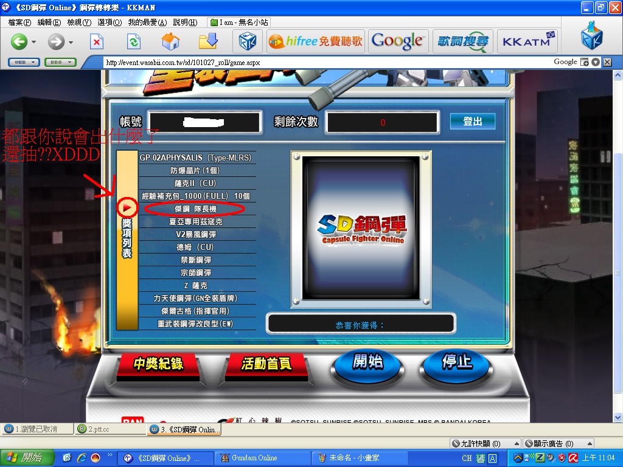Open the 檢視(V) menu
The image size is (623, 467).
pos(79,22)
